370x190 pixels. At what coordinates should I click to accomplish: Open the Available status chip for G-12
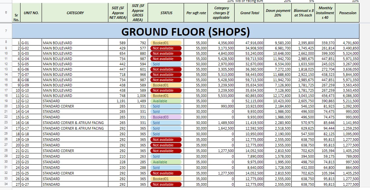166,101
